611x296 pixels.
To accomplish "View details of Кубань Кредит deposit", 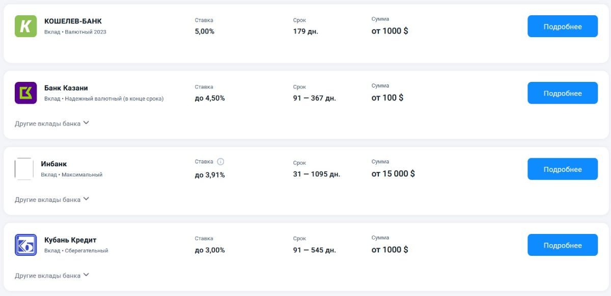I will (x=562, y=245).
